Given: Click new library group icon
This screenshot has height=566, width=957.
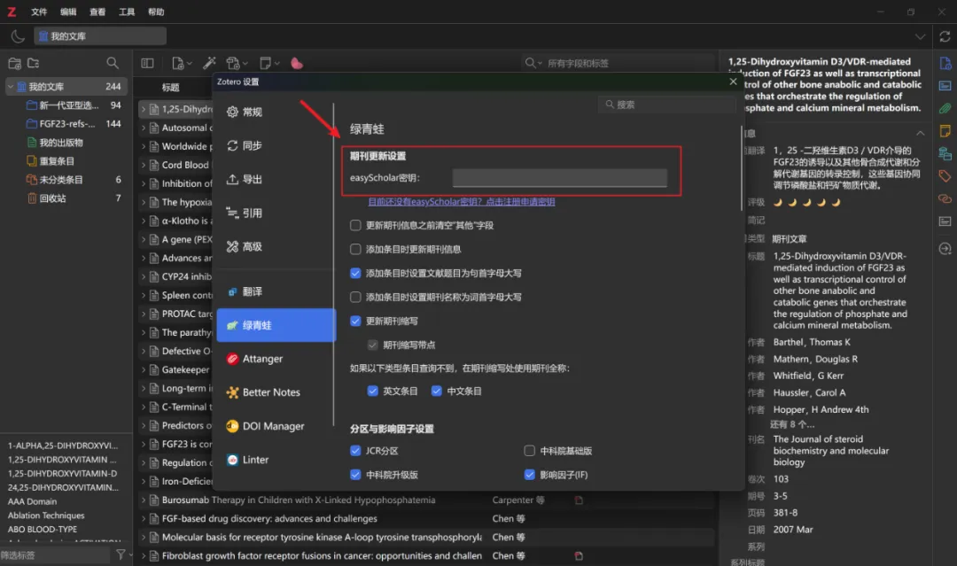Looking at the screenshot, I should [x=34, y=63].
